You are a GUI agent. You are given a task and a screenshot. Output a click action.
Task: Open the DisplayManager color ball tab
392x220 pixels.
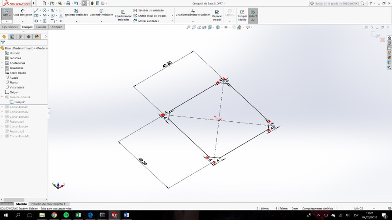coord(37,37)
